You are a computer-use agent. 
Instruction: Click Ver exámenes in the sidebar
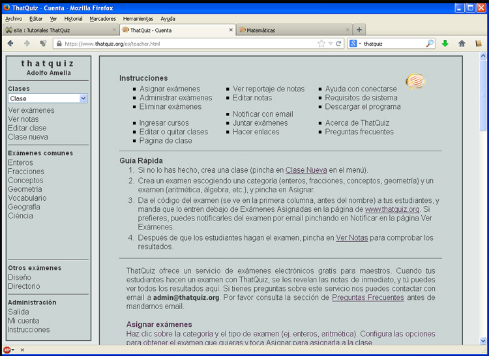[x=31, y=110]
